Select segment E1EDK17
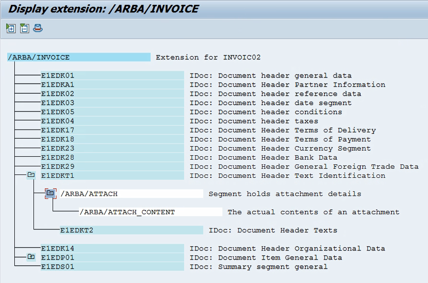This screenshot has width=428, height=283. [112, 130]
